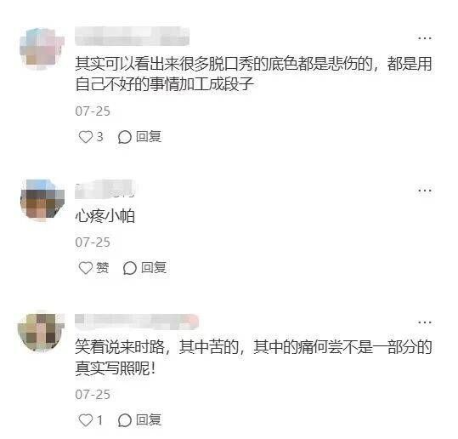Click the third commenter's blurred username
Viewport: 458px width, 439px height.
coord(137,321)
